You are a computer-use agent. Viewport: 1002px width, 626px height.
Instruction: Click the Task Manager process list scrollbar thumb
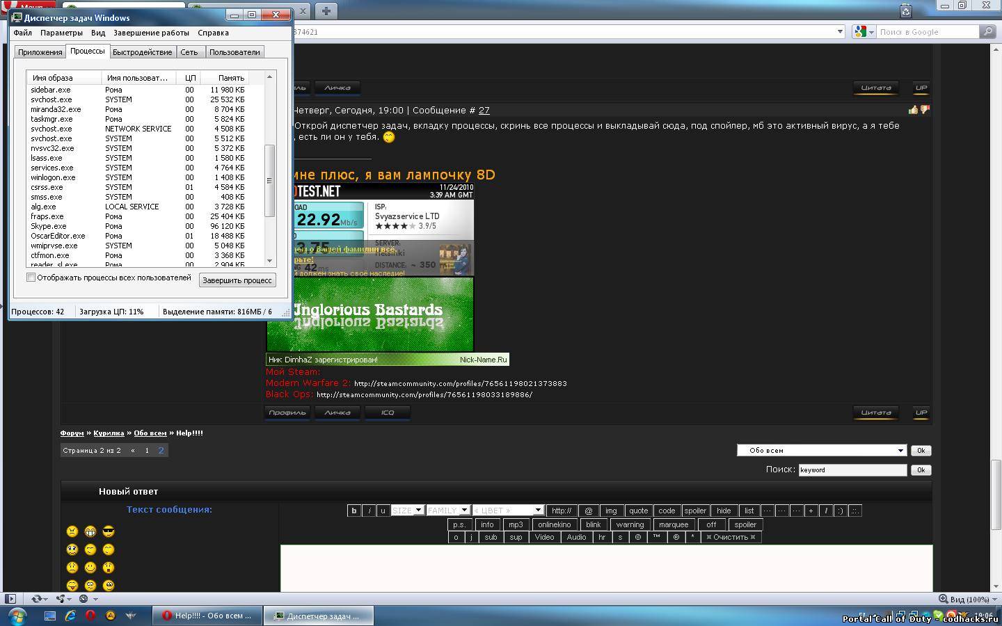tap(269, 181)
